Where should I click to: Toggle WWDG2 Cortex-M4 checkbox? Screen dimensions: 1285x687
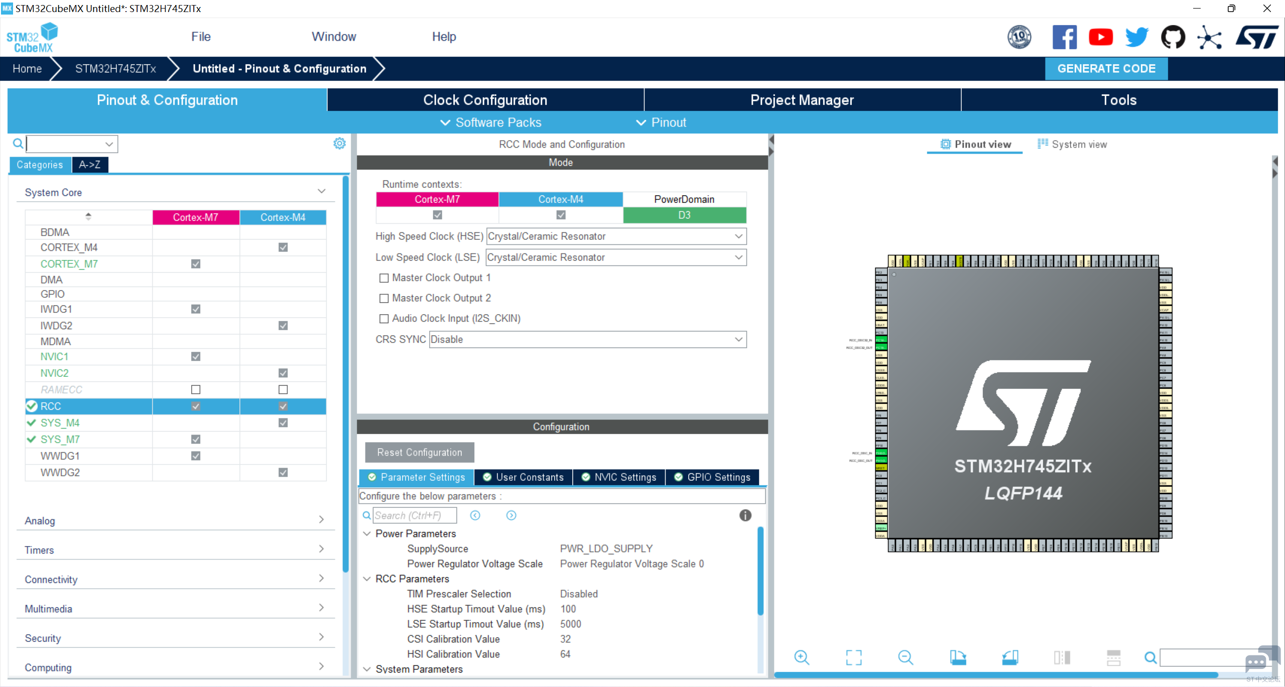(x=283, y=472)
